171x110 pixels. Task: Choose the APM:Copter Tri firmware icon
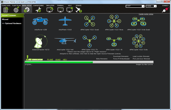pyautogui.click(x=90, y=41)
